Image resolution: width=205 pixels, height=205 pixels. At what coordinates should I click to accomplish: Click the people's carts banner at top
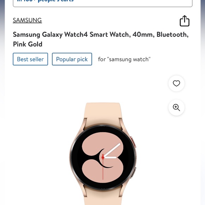(x=102, y=3)
